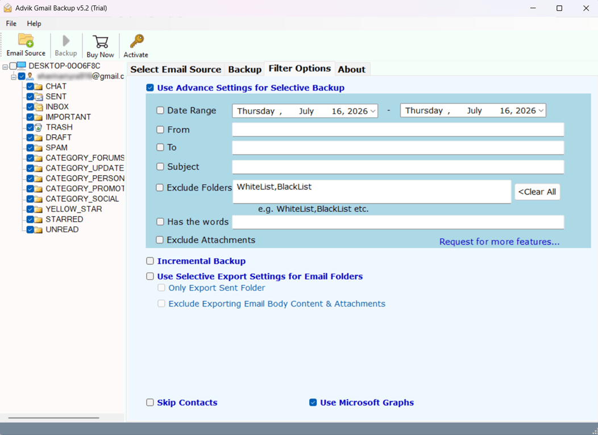Open the Buy Now shopping cart icon
Viewport: 598px width, 435px height.
click(100, 42)
